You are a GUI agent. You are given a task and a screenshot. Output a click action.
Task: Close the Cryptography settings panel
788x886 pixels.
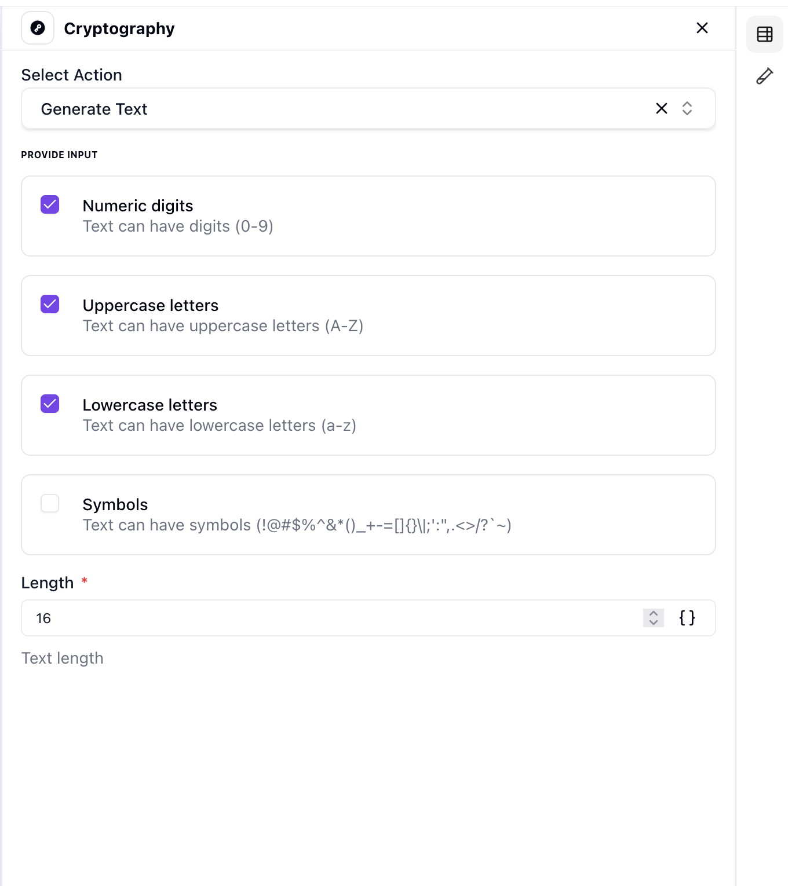(x=702, y=27)
